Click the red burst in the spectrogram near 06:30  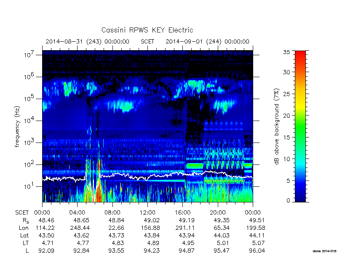pyautogui.click(x=99, y=189)
